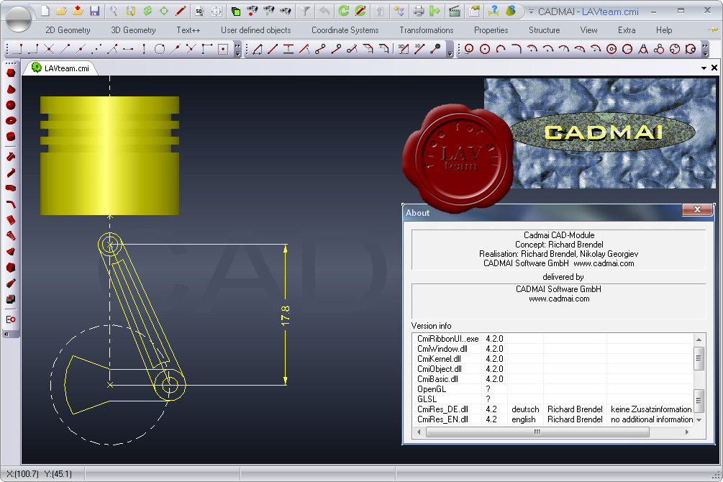
Task: Select the CmiRes_EN.dll row
Action: click(x=553, y=419)
